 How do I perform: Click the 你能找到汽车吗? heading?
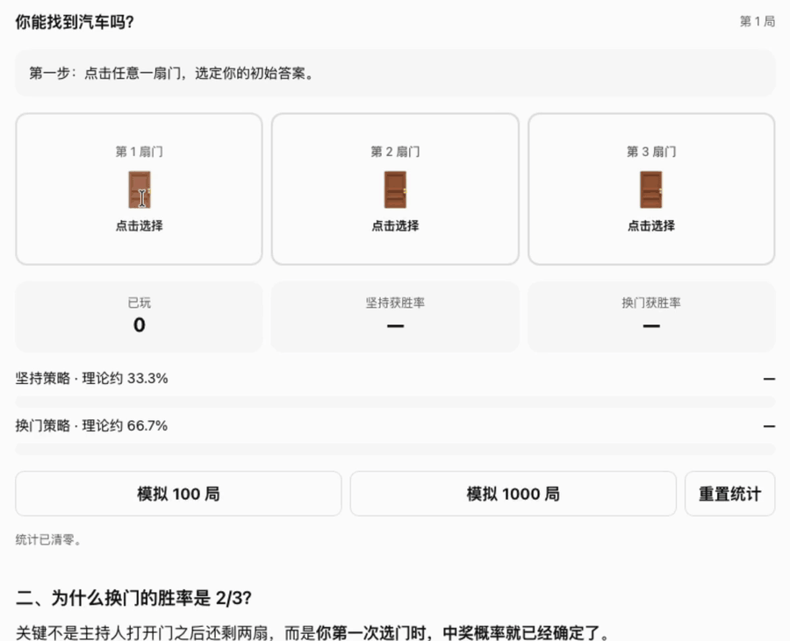[75, 22]
